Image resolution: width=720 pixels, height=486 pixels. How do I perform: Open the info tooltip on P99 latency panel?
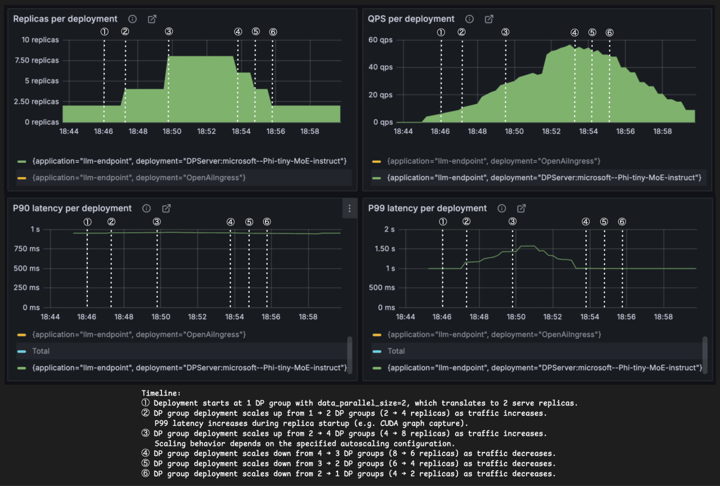(x=501, y=208)
